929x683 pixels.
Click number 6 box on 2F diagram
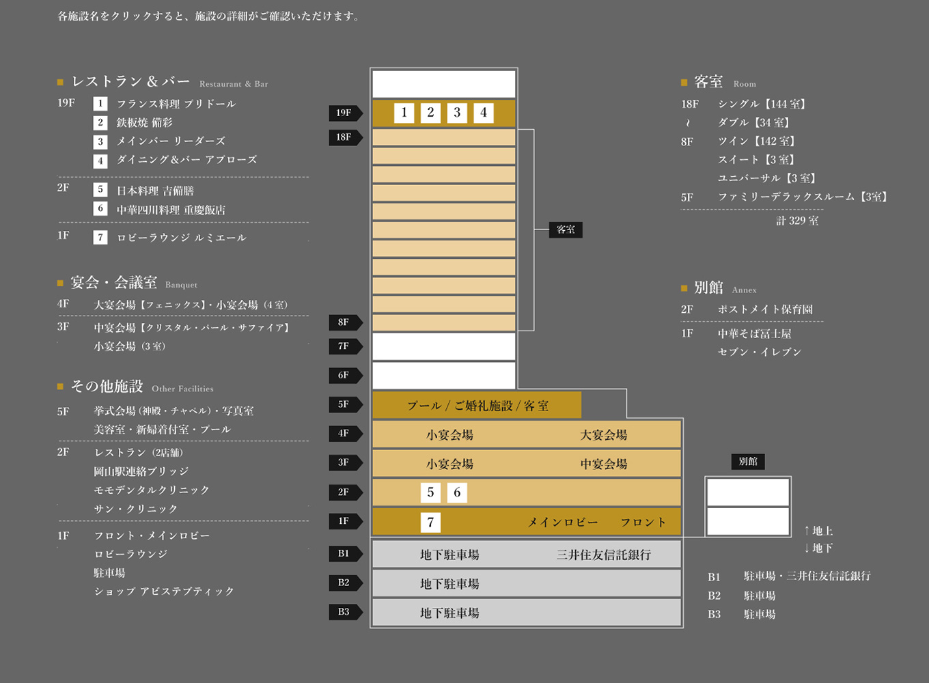[457, 492]
